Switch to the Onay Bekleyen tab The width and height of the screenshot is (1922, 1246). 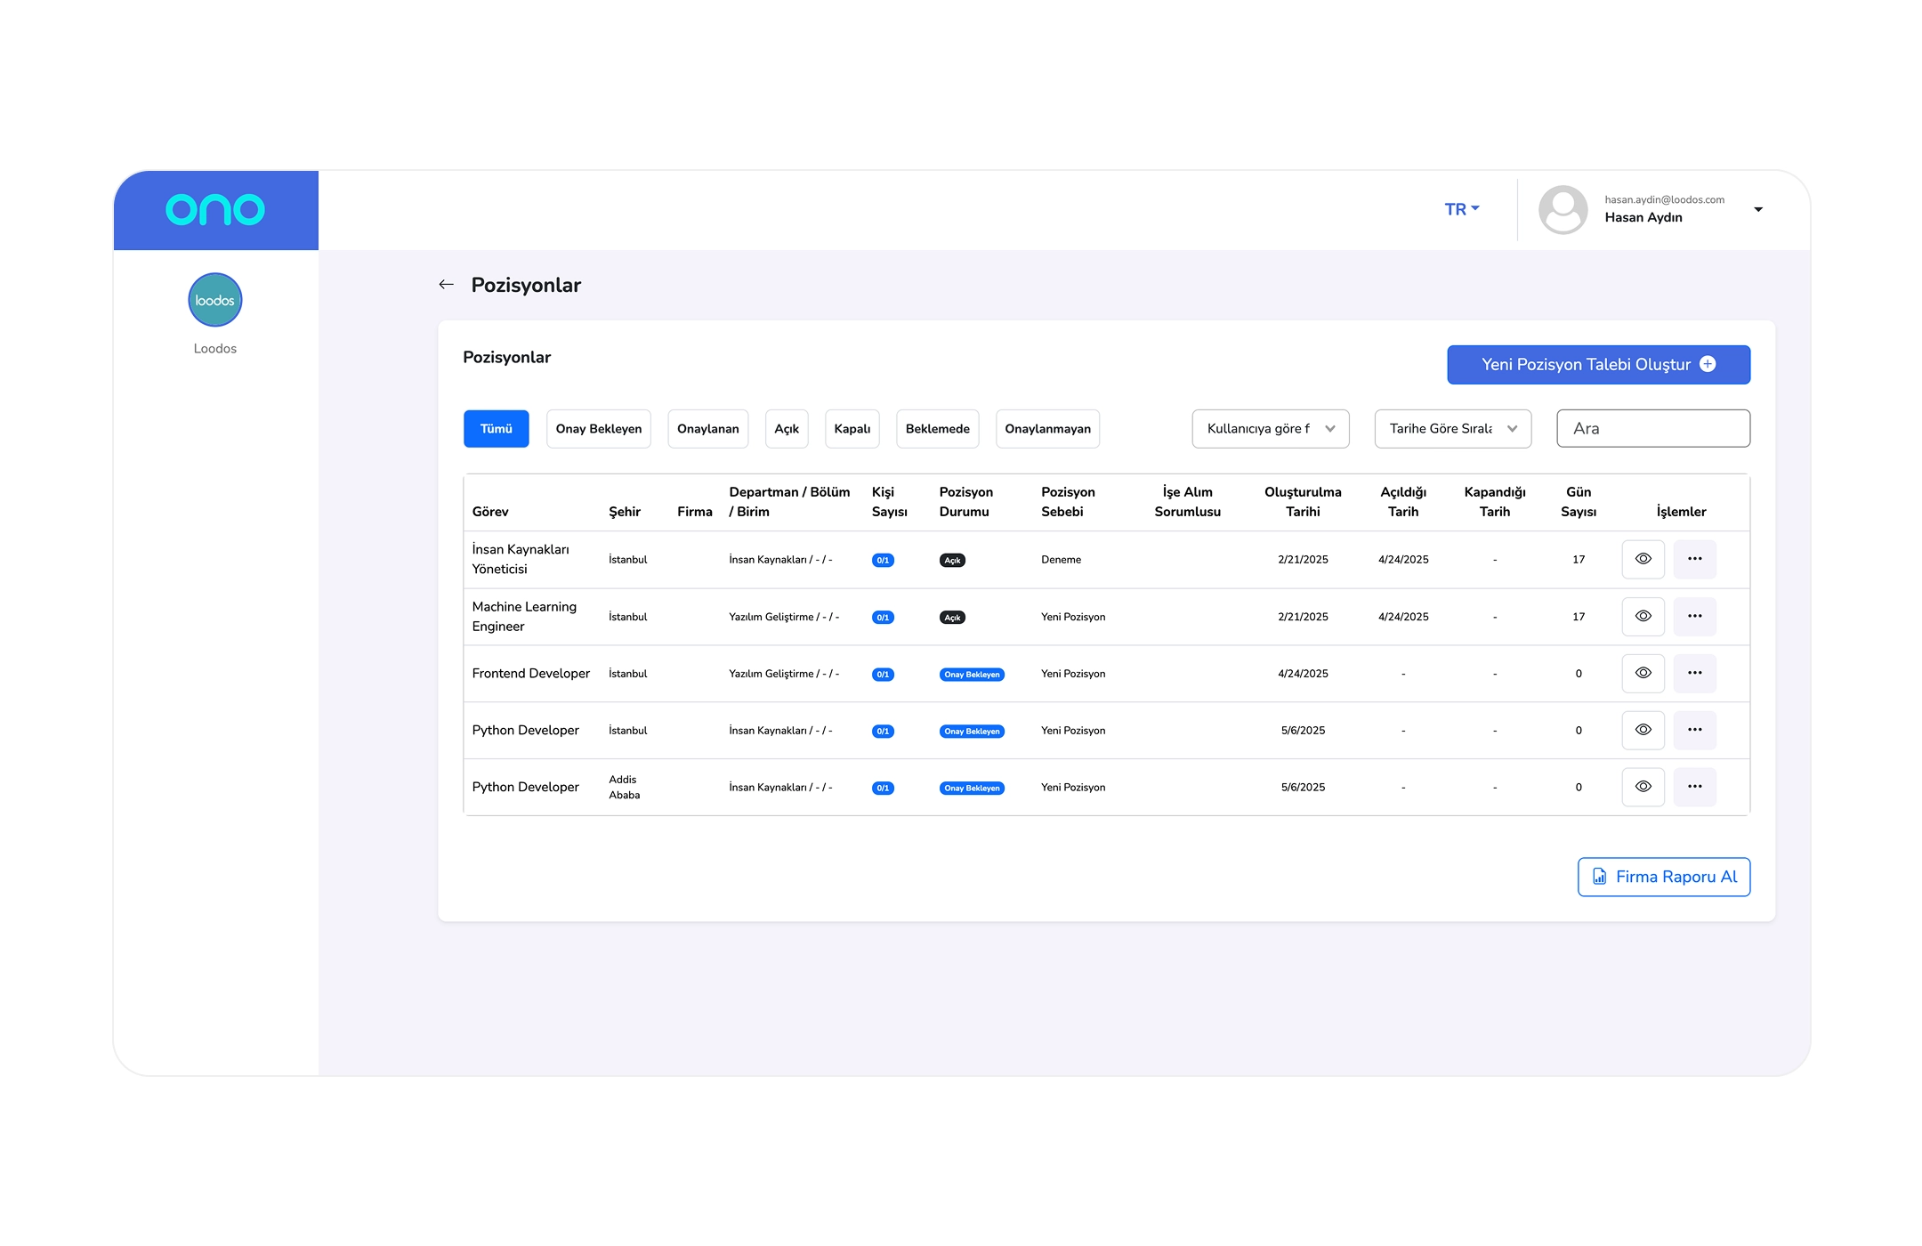click(598, 429)
